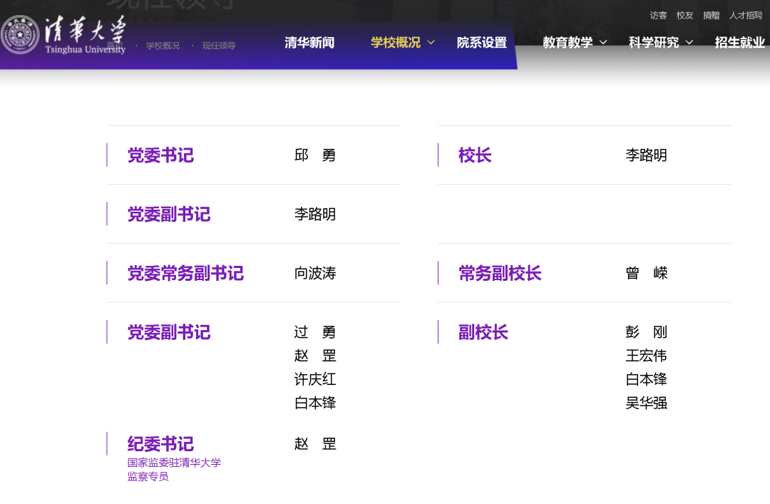Click 向波涛 under 党委常务副书记
770x504 pixels.
coord(314,274)
